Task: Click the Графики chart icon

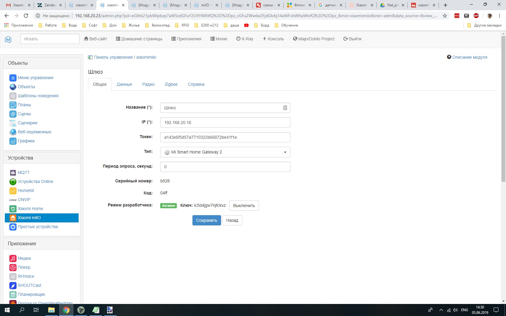Action: pos(13,141)
